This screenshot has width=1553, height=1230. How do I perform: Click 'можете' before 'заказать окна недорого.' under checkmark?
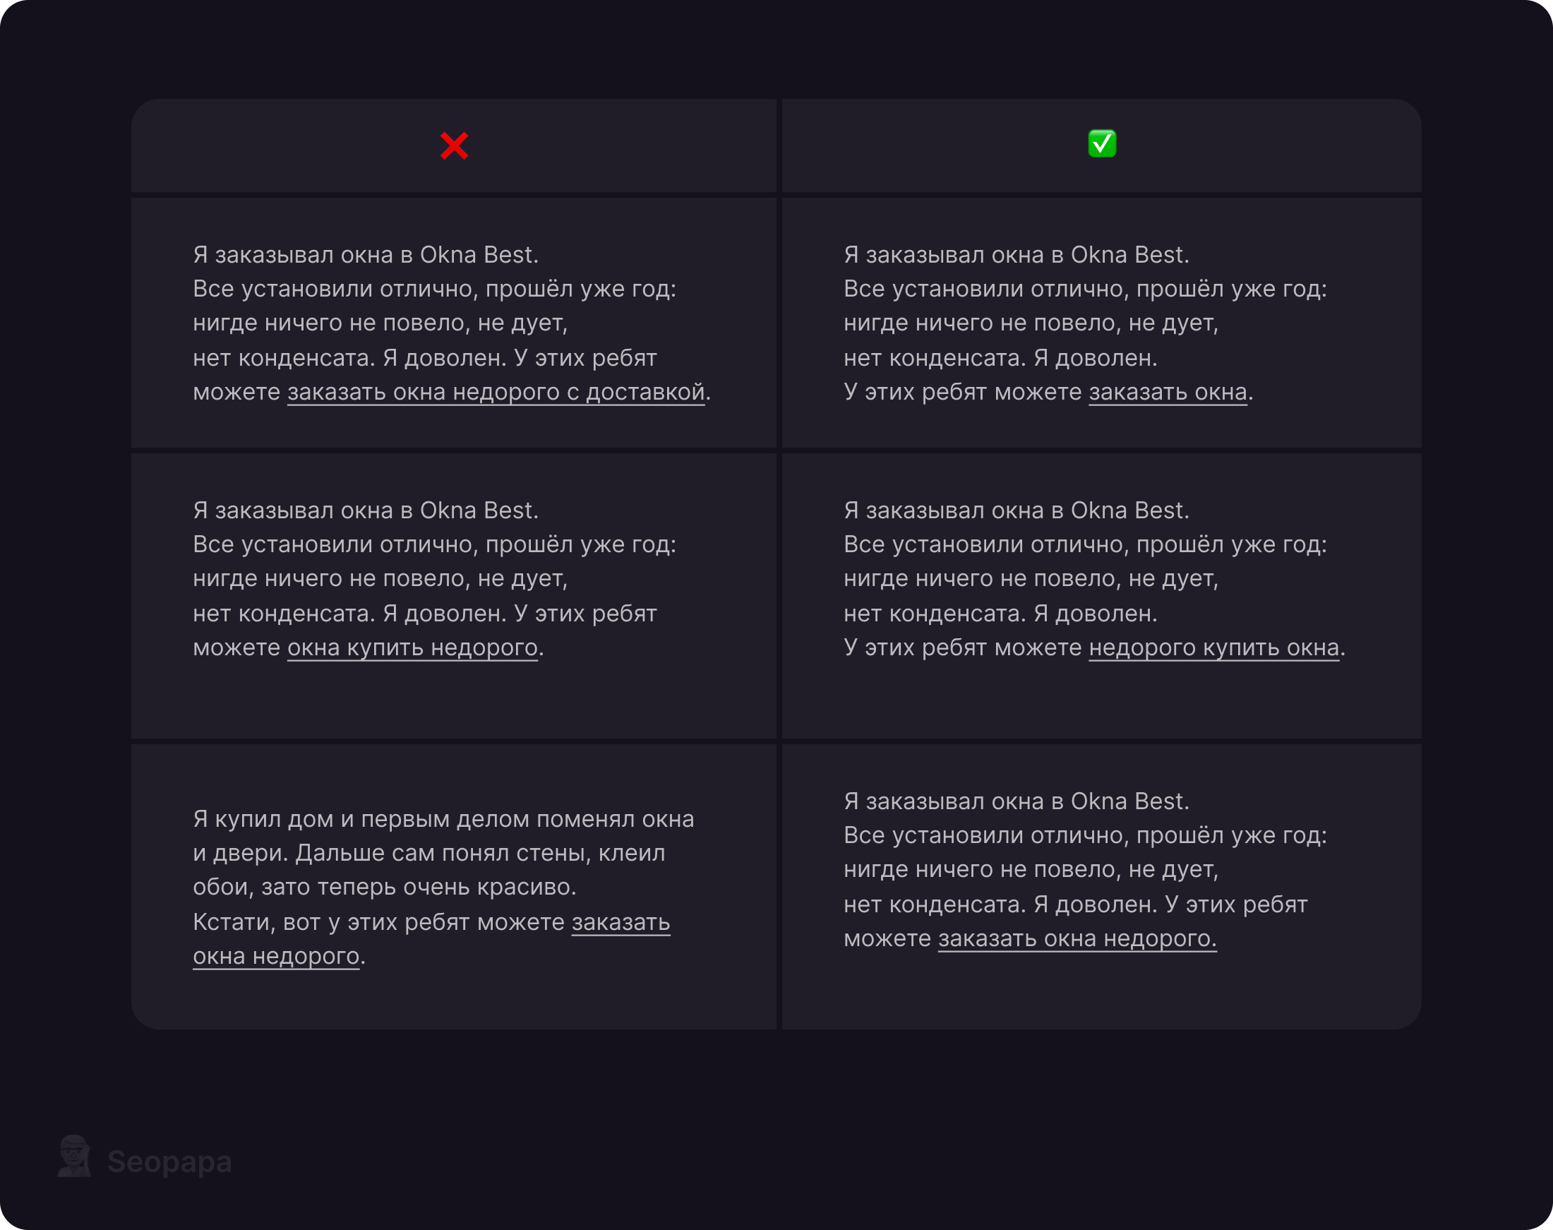pos(887,939)
